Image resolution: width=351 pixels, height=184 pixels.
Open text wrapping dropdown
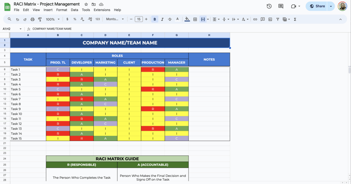[235, 19]
